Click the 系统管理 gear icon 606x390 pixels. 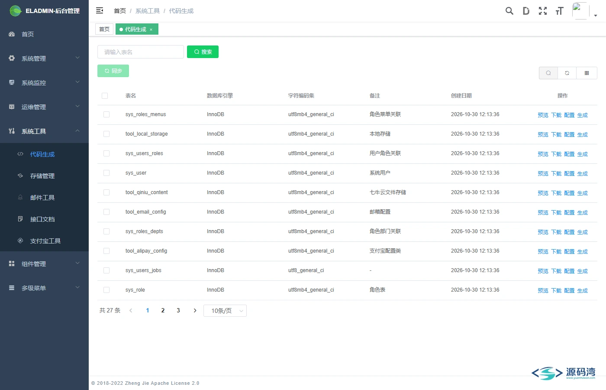coord(12,58)
